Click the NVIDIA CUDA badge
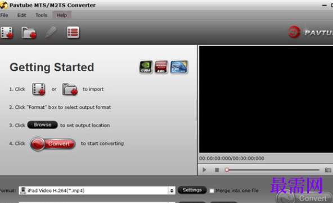 (x=146, y=67)
